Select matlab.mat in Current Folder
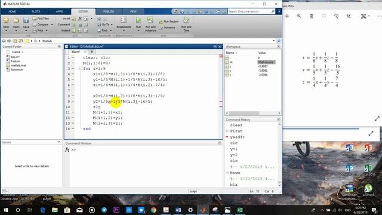The image size is (382, 215). point(19,65)
